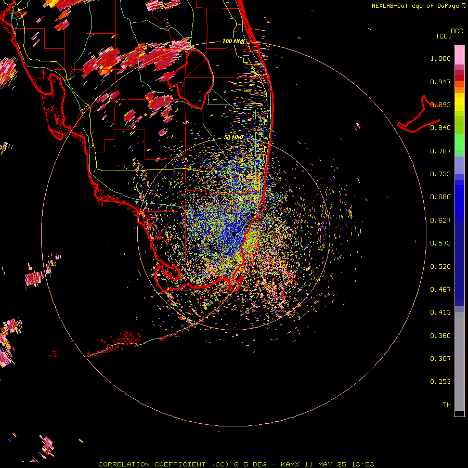Click the black radar site dot at center
This screenshot has height=468, width=468.
tap(234, 233)
